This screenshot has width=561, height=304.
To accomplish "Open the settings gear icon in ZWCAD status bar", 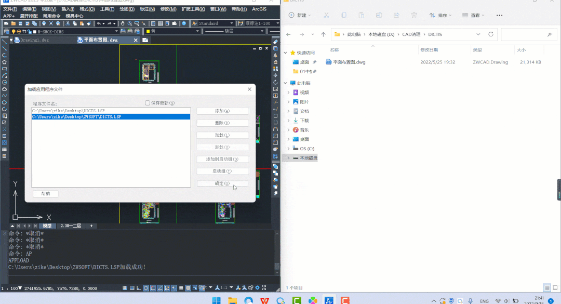I will pyautogui.click(x=257, y=287).
